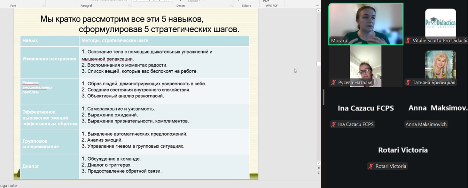Viewport: 468px width, 188px height.
Task: Open the Paragraf group dialog launcher
Action: [x=129, y=6]
